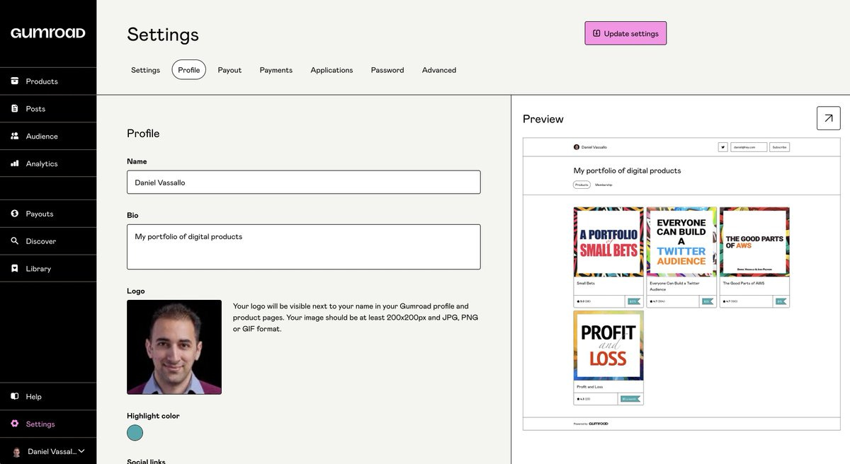Click the Discover magnifier icon
Viewport: 850px width, 464px height.
pos(15,241)
